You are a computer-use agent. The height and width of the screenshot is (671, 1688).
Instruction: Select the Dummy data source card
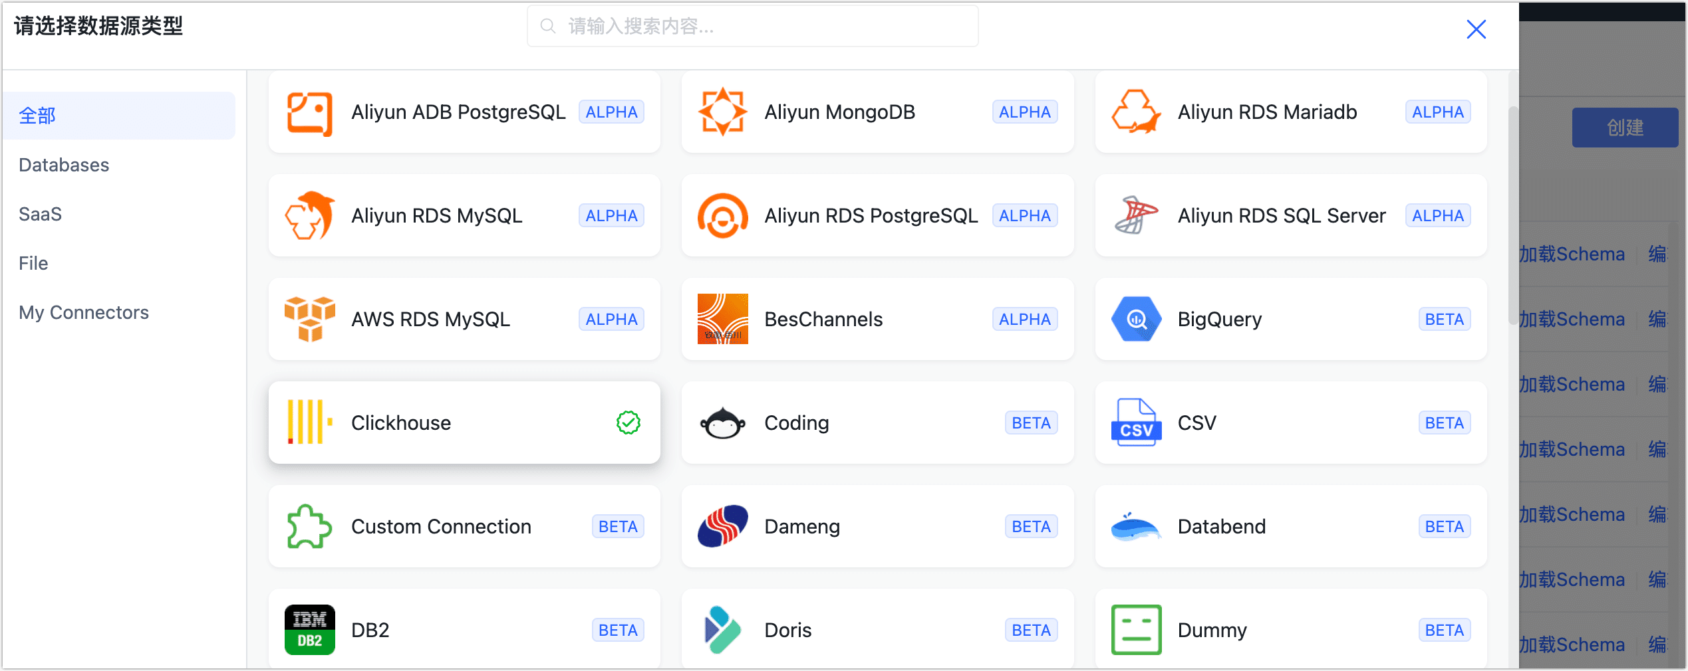(x=1290, y=630)
